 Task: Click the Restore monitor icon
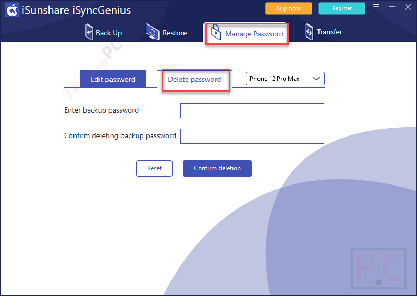point(152,32)
